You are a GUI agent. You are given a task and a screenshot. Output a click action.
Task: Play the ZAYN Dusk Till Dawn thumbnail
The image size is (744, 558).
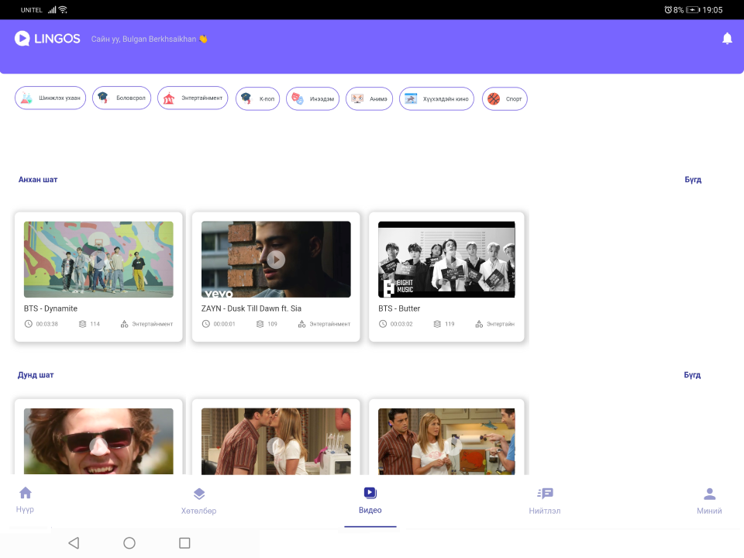276,259
